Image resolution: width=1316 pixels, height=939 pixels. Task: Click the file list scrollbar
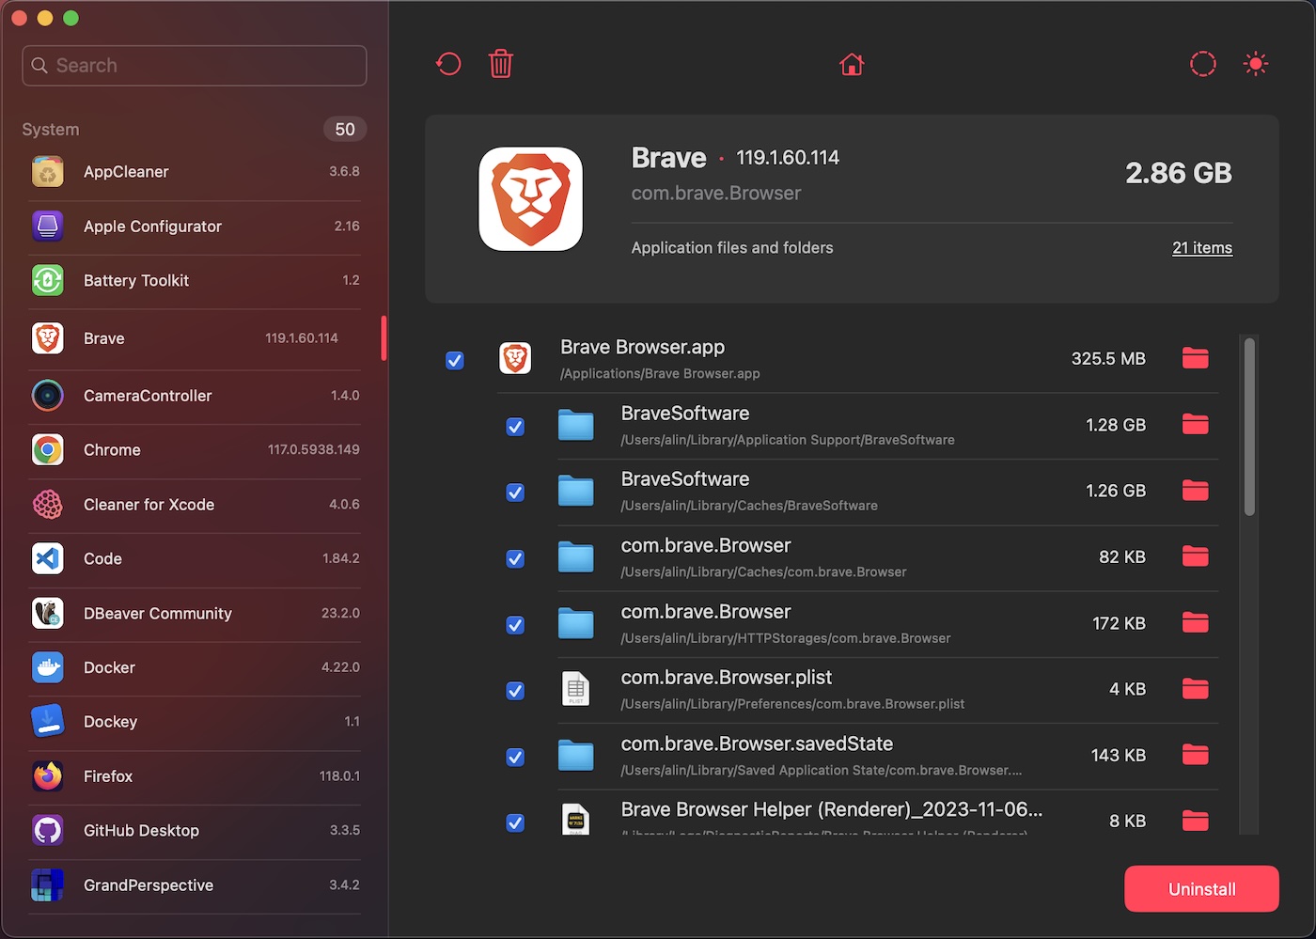click(x=1249, y=427)
